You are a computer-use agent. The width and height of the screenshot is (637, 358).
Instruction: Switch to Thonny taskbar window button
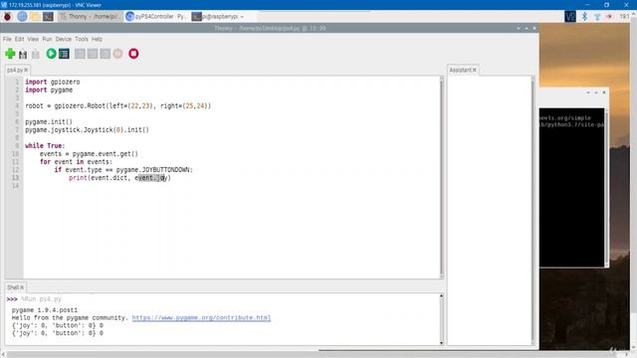[90, 17]
